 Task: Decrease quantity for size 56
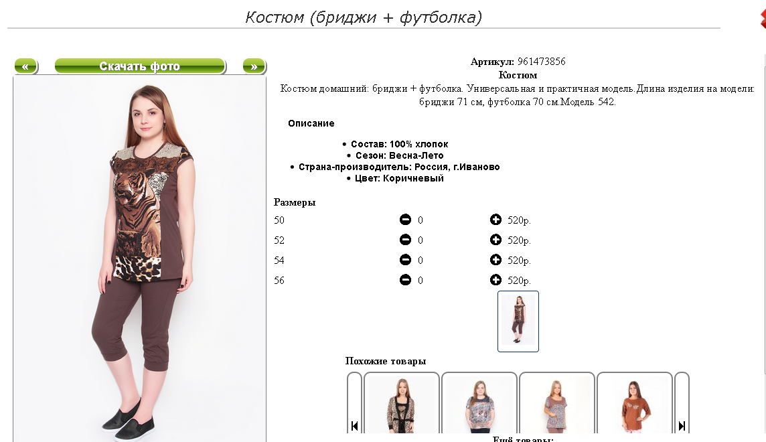click(x=405, y=280)
